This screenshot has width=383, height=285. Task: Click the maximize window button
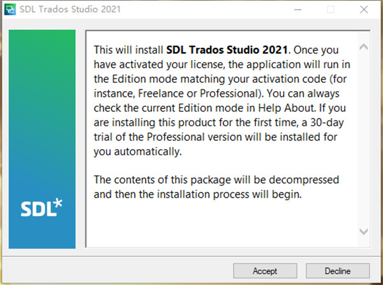click(331, 10)
